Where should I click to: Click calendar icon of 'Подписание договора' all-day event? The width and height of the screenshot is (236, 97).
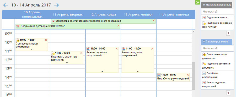tap(18, 26)
